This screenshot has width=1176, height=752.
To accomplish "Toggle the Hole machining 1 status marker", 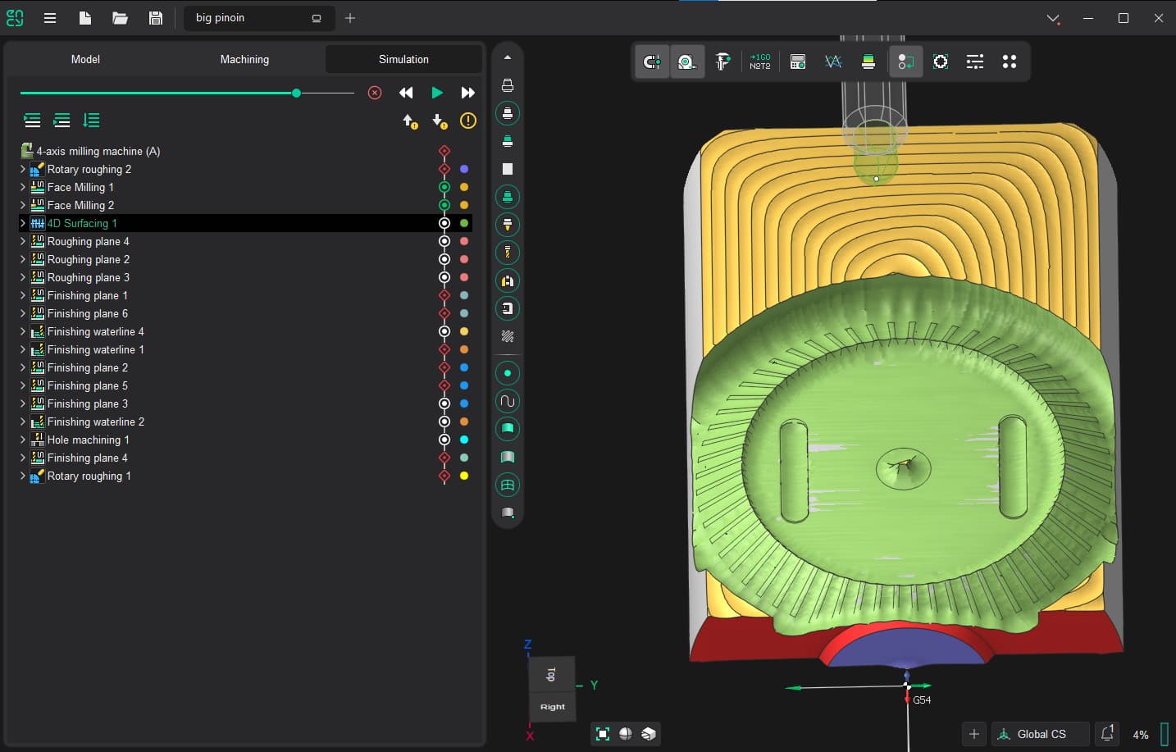I will (x=444, y=440).
